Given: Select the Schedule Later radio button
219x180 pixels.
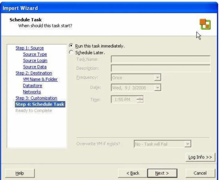Looking at the screenshot, I should tap(71, 52).
